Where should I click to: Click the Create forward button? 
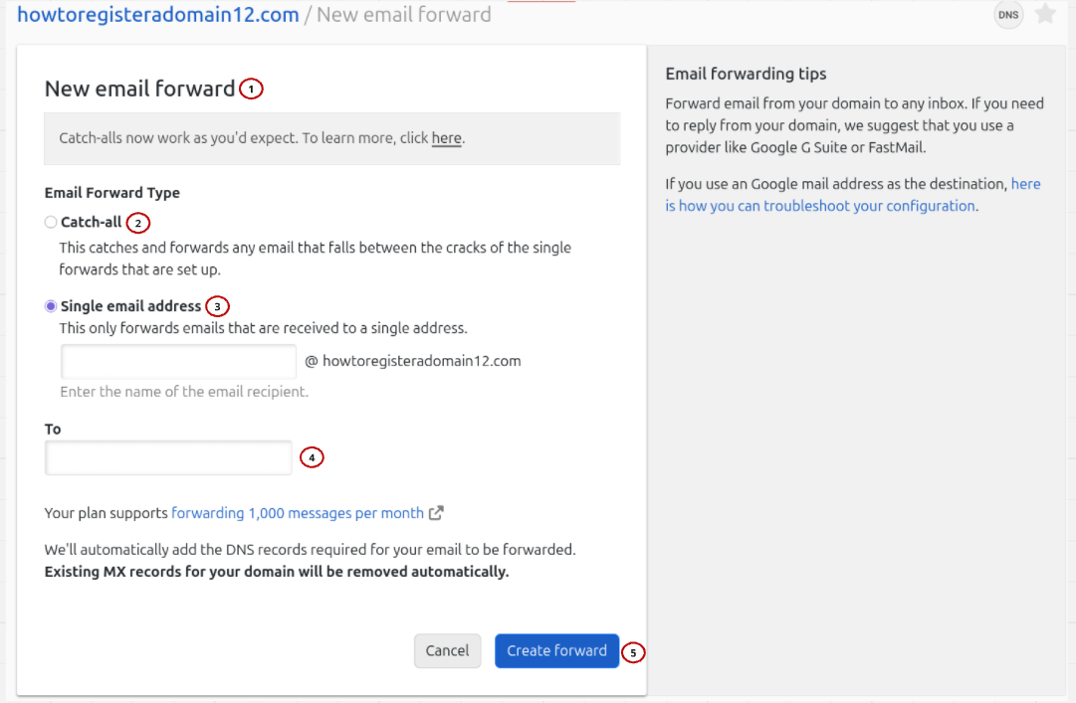556,650
